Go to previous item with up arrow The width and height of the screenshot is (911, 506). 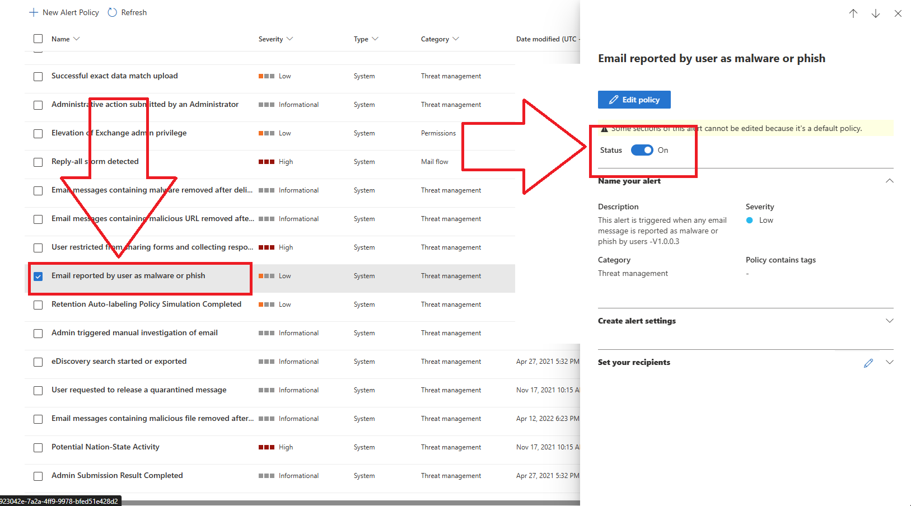(x=853, y=13)
